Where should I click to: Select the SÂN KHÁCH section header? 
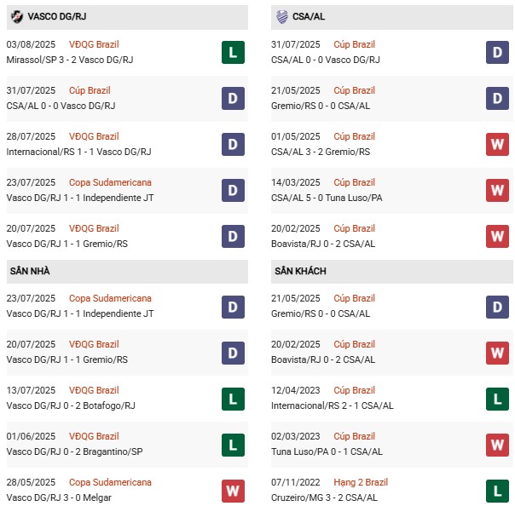(301, 271)
